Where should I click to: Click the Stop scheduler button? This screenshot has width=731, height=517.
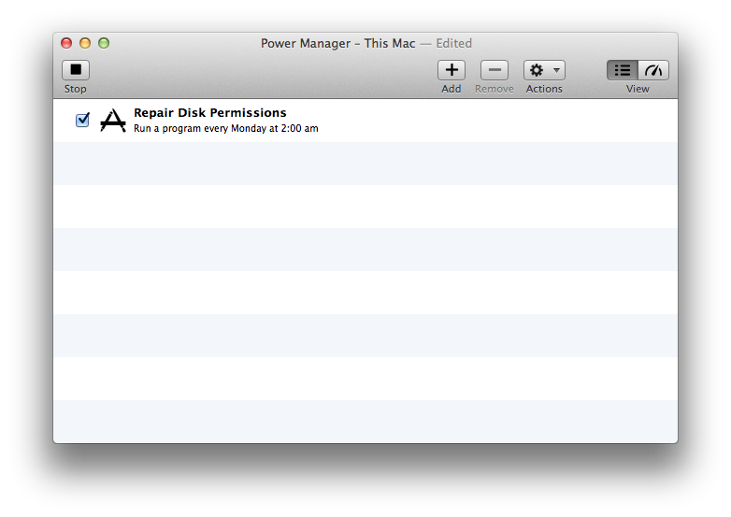click(x=76, y=70)
